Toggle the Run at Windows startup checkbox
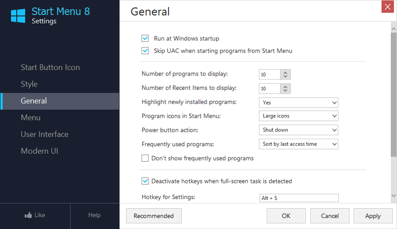This screenshot has height=229, width=397. (x=145, y=38)
